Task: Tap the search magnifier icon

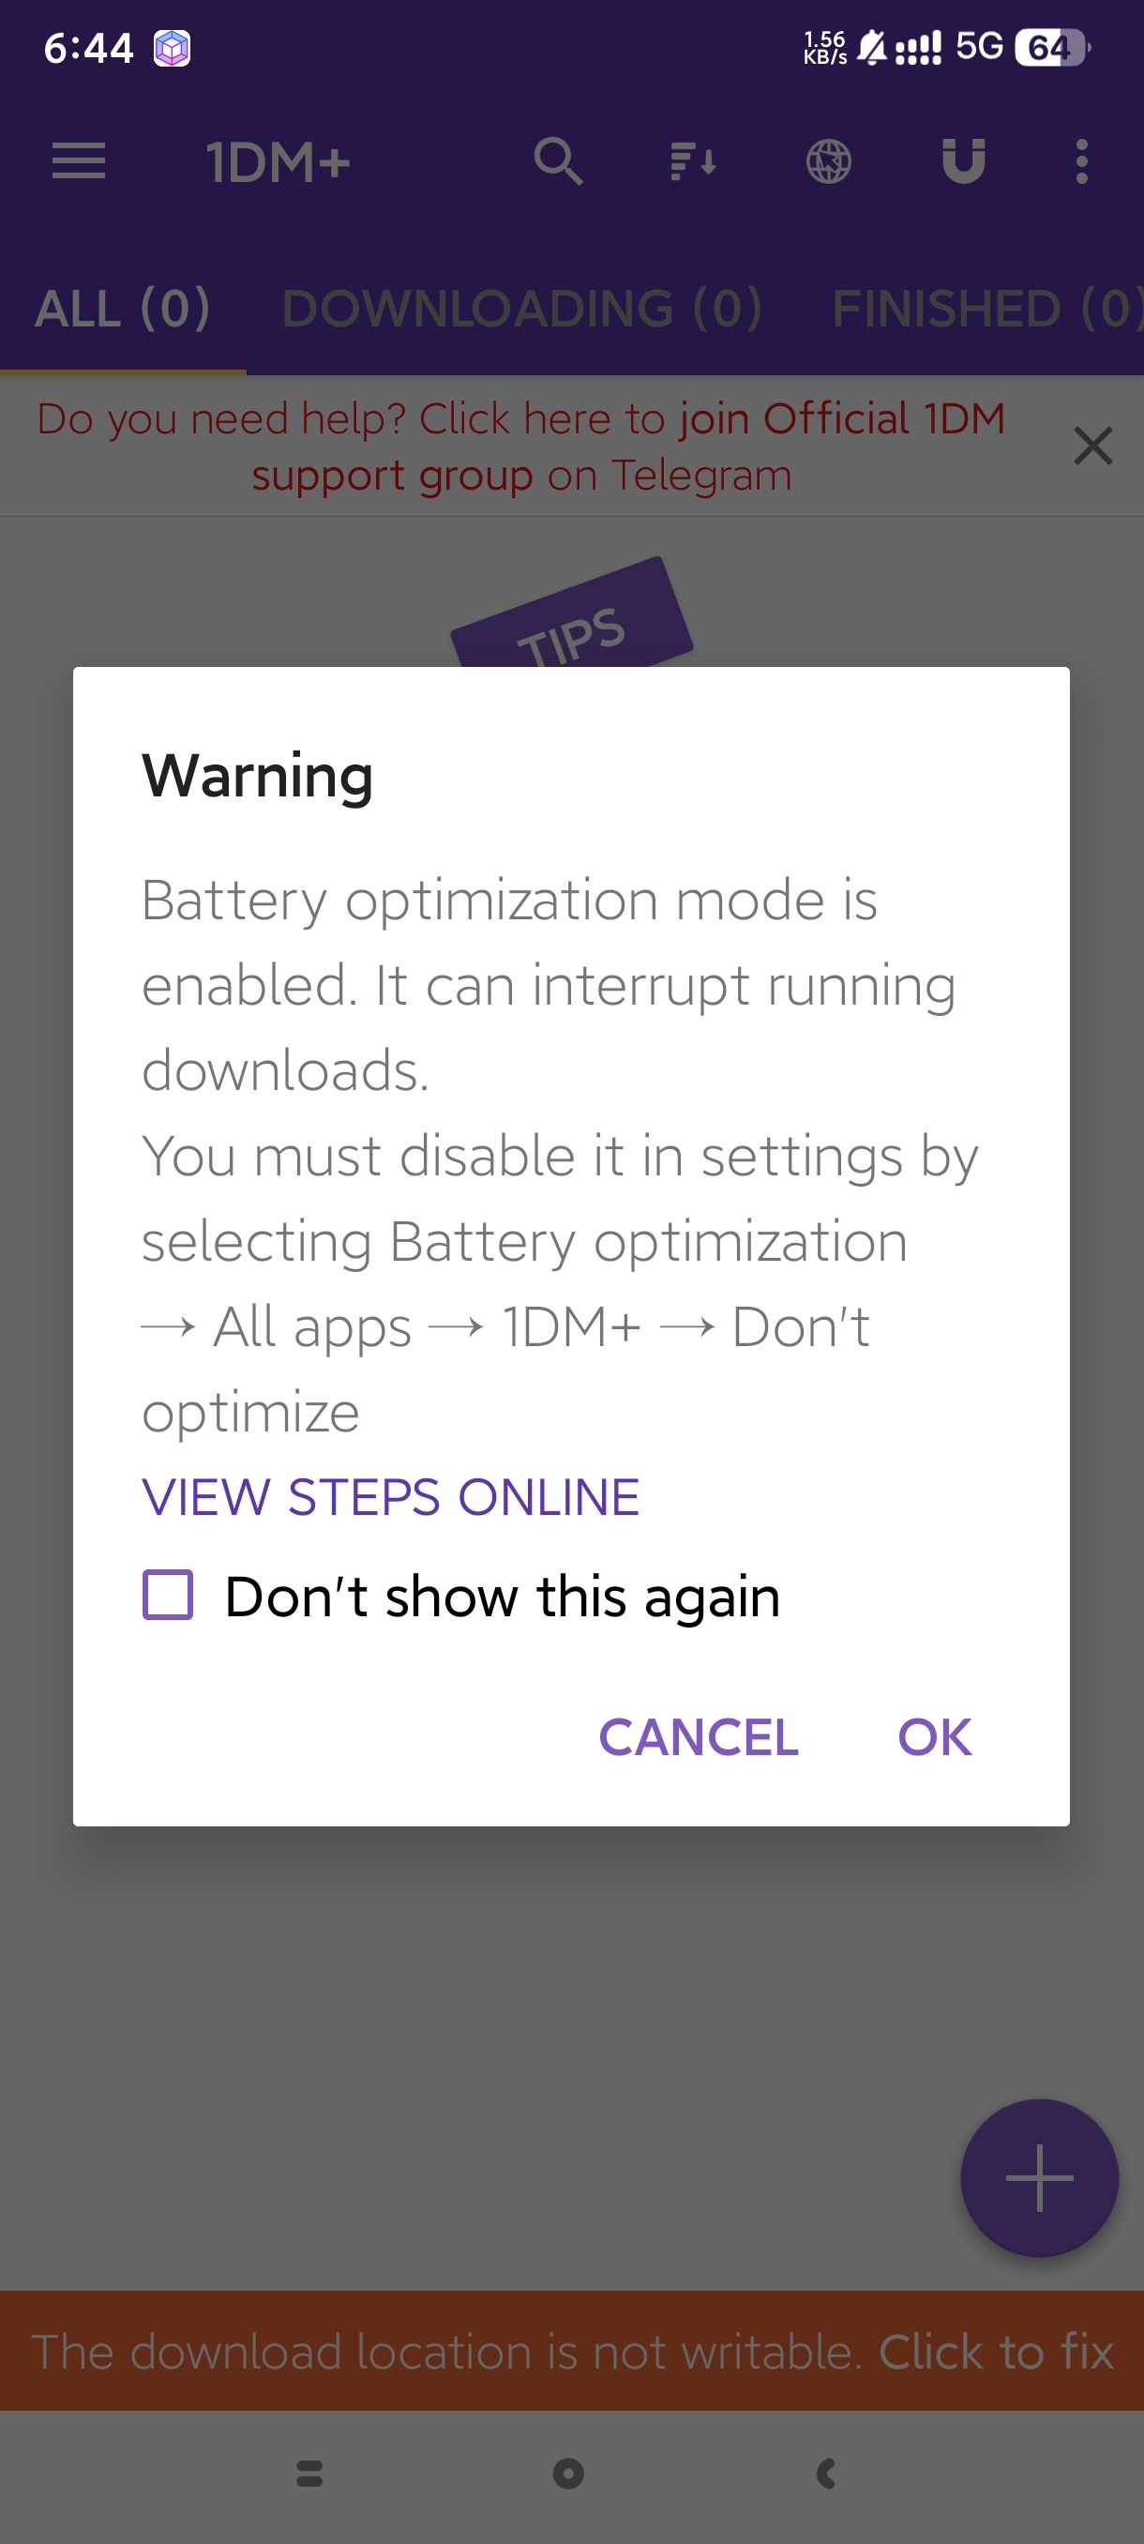Action: [558, 161]
